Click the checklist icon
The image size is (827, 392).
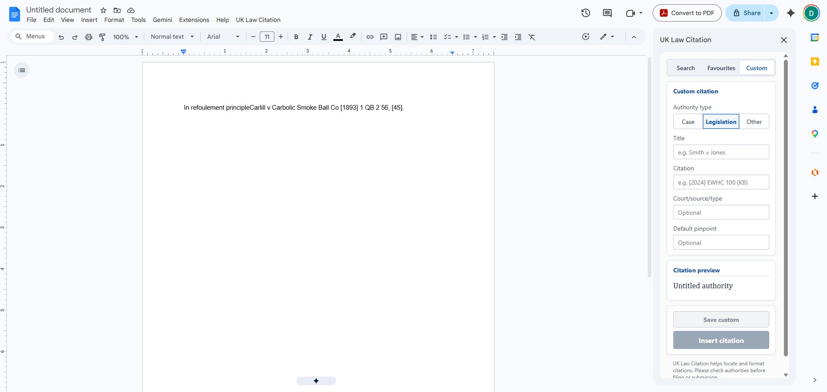coord(448,37)
